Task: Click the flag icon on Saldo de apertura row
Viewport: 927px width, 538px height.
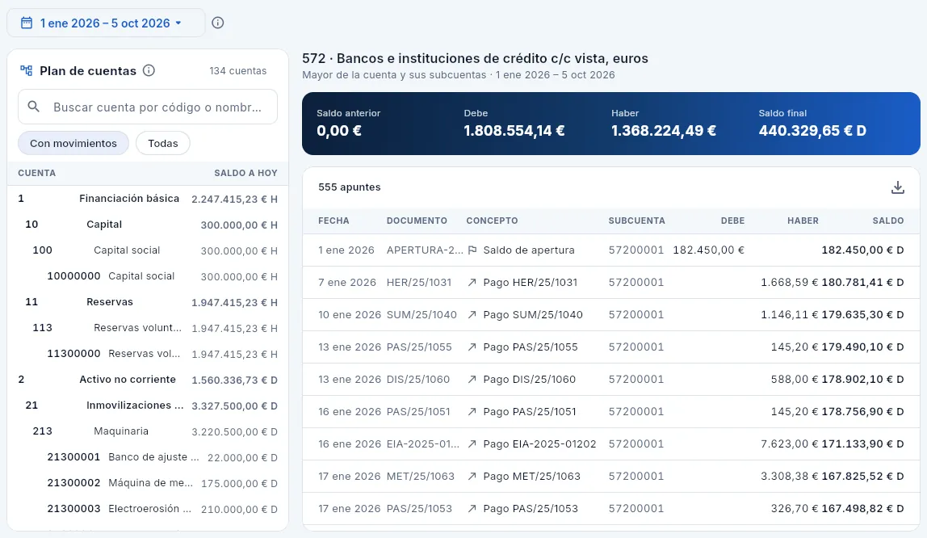Action: pos(472,250)
